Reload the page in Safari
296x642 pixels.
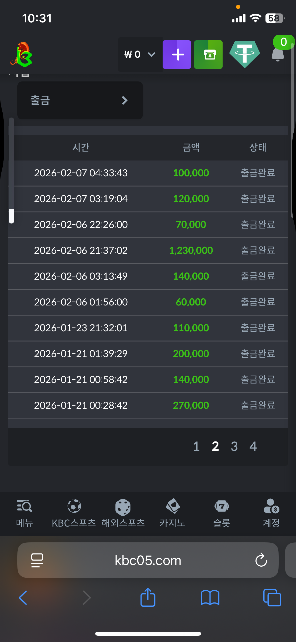261,560
